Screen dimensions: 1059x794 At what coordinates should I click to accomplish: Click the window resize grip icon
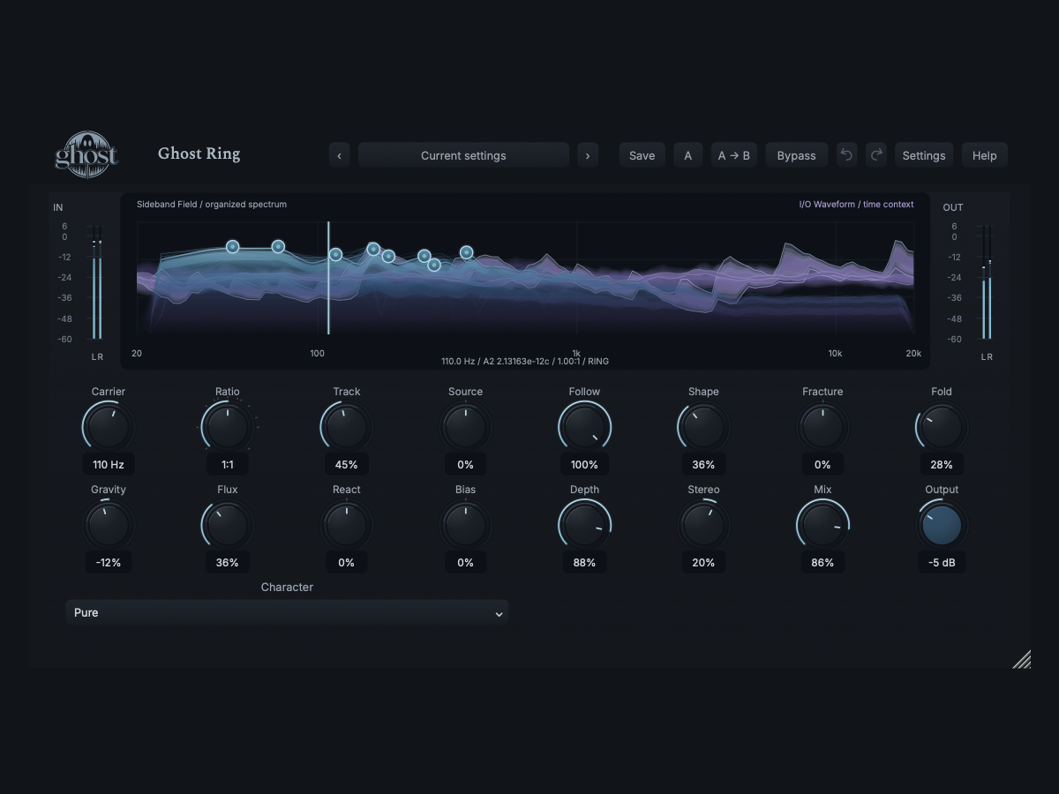(x=1021, y=659)
